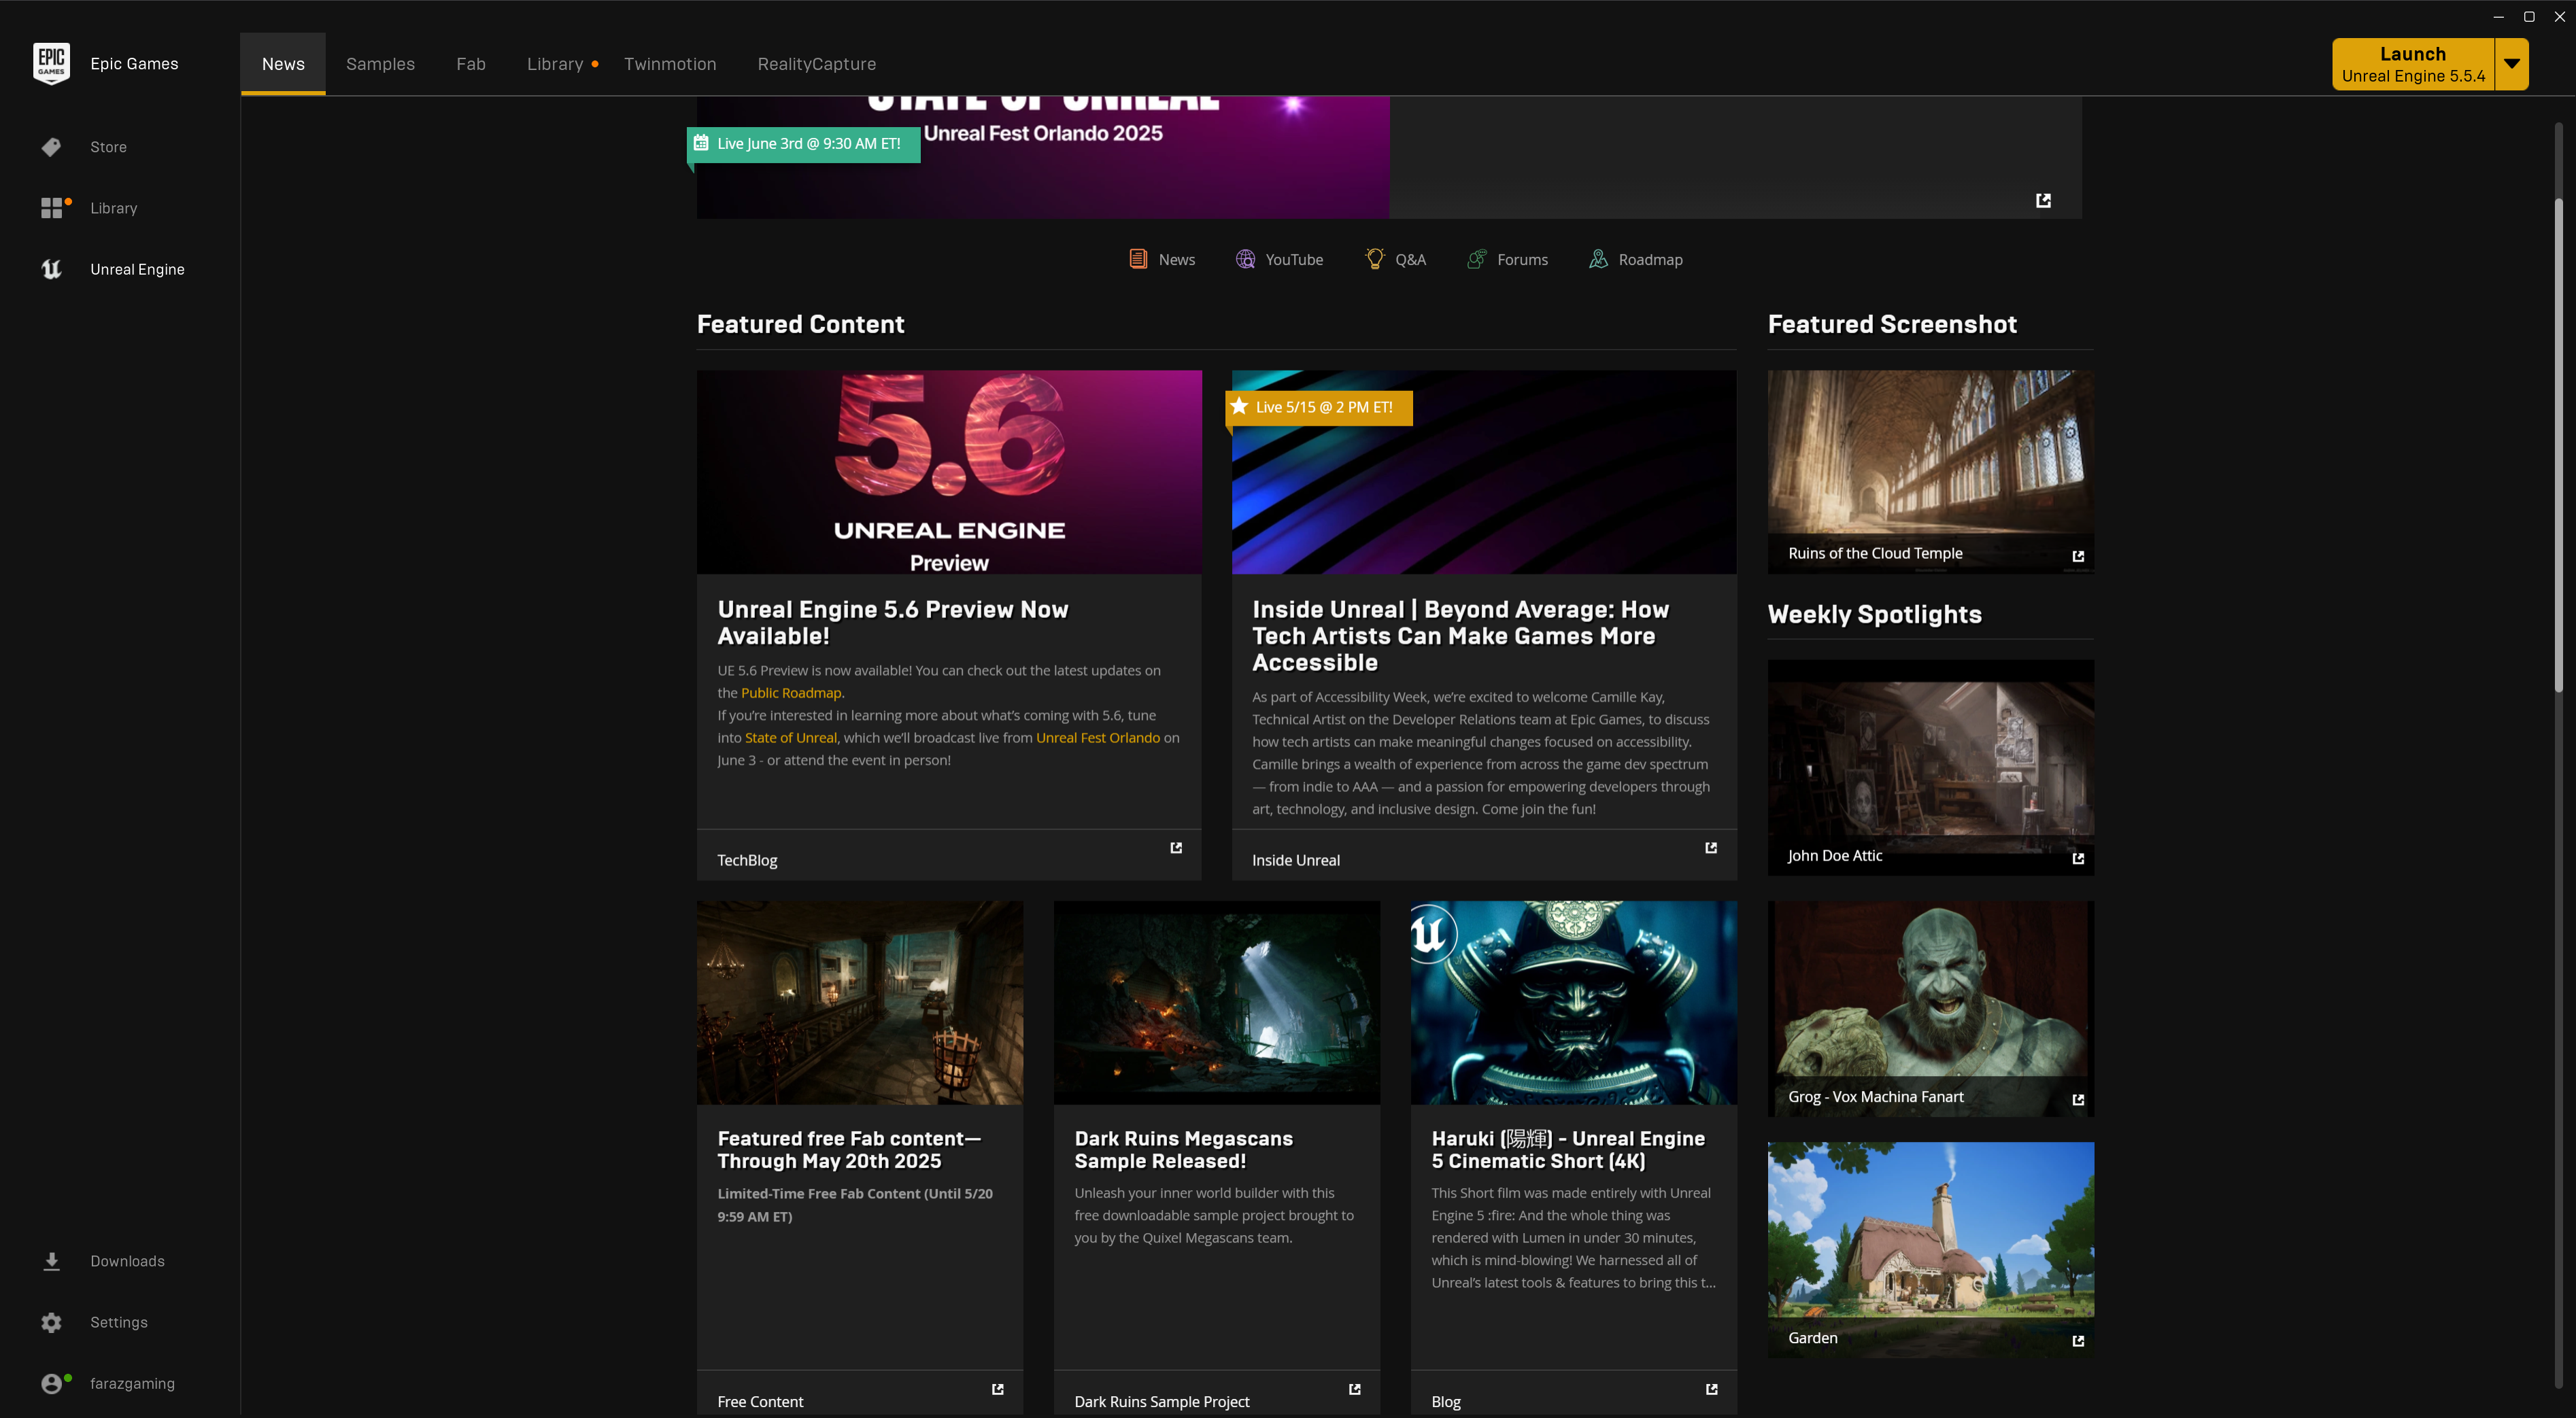Open the Store tag icon in sidebar

click(51, 147)
